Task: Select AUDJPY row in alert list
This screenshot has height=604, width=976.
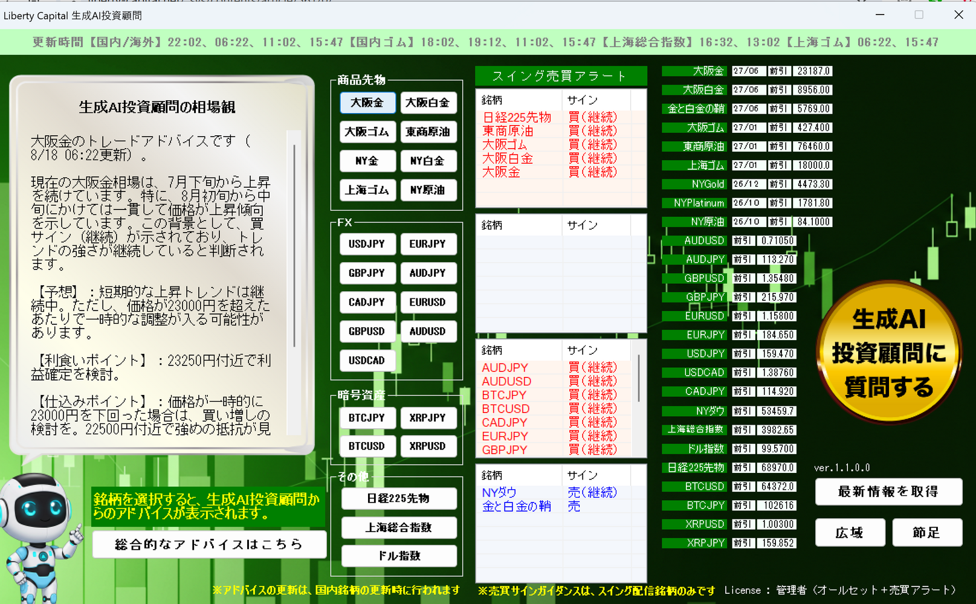Action: click(x=555, y=367)
